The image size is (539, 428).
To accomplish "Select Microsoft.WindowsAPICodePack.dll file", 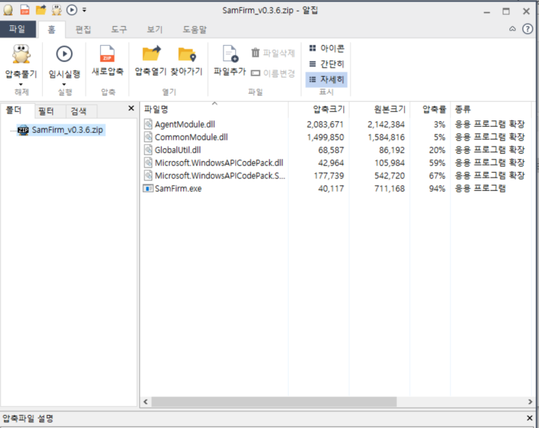I will [219, 163].
